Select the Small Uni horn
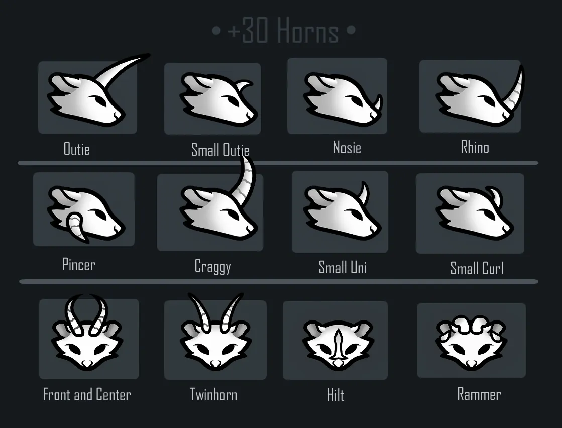Image resolution: width=562 pixels, height=428 pixels. [340, 212]
